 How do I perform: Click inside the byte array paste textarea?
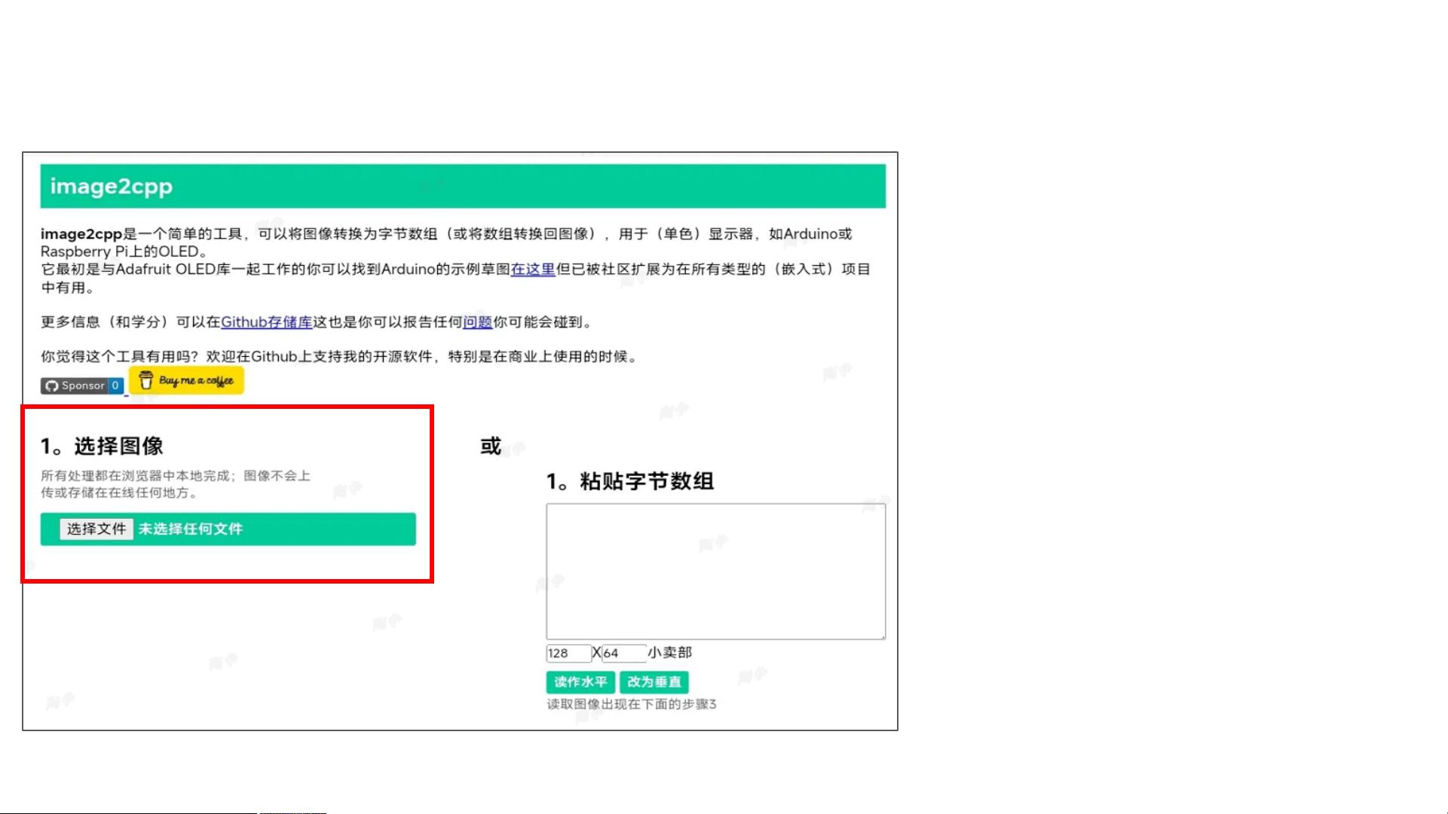click(x=715, y=569)
